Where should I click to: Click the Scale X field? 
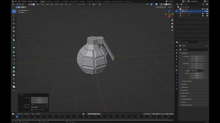(x=197, y=73)
